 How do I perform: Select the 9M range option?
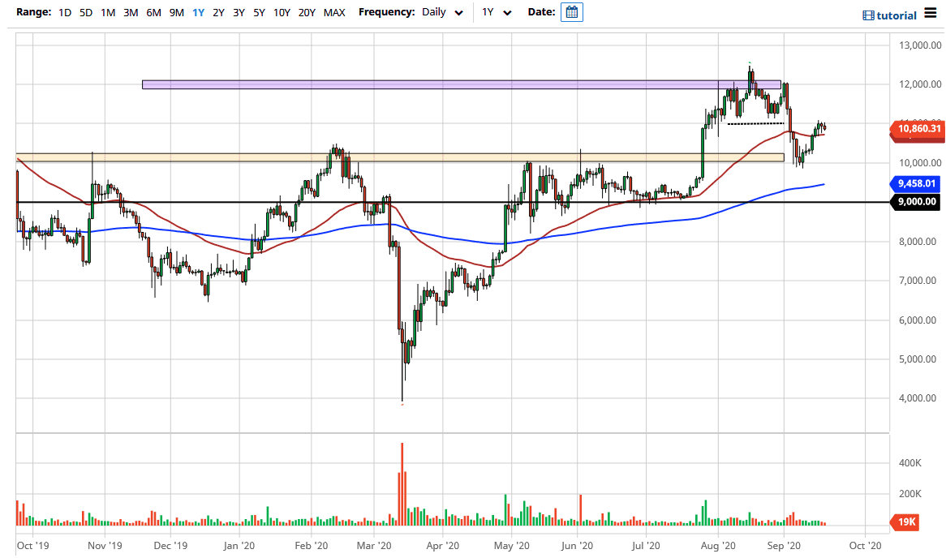[x=176, y=12]
